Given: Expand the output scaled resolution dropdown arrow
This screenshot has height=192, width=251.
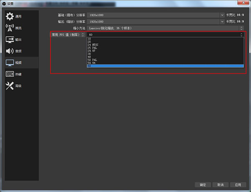Looking at the screenshot, I should (x=222, y=22).
